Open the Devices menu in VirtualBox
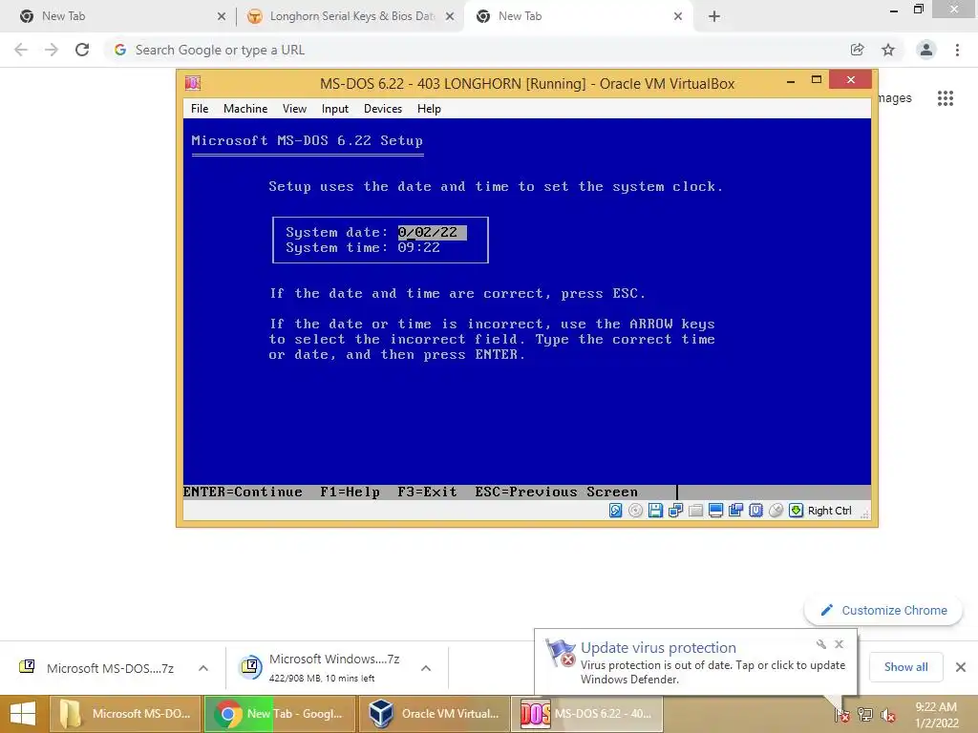Image resolution: width=978 pixels, height=733 pixels. click(x=383, y=109)
